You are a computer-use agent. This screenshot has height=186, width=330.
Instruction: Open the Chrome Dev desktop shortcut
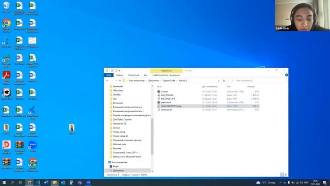[x=32, y=164]
